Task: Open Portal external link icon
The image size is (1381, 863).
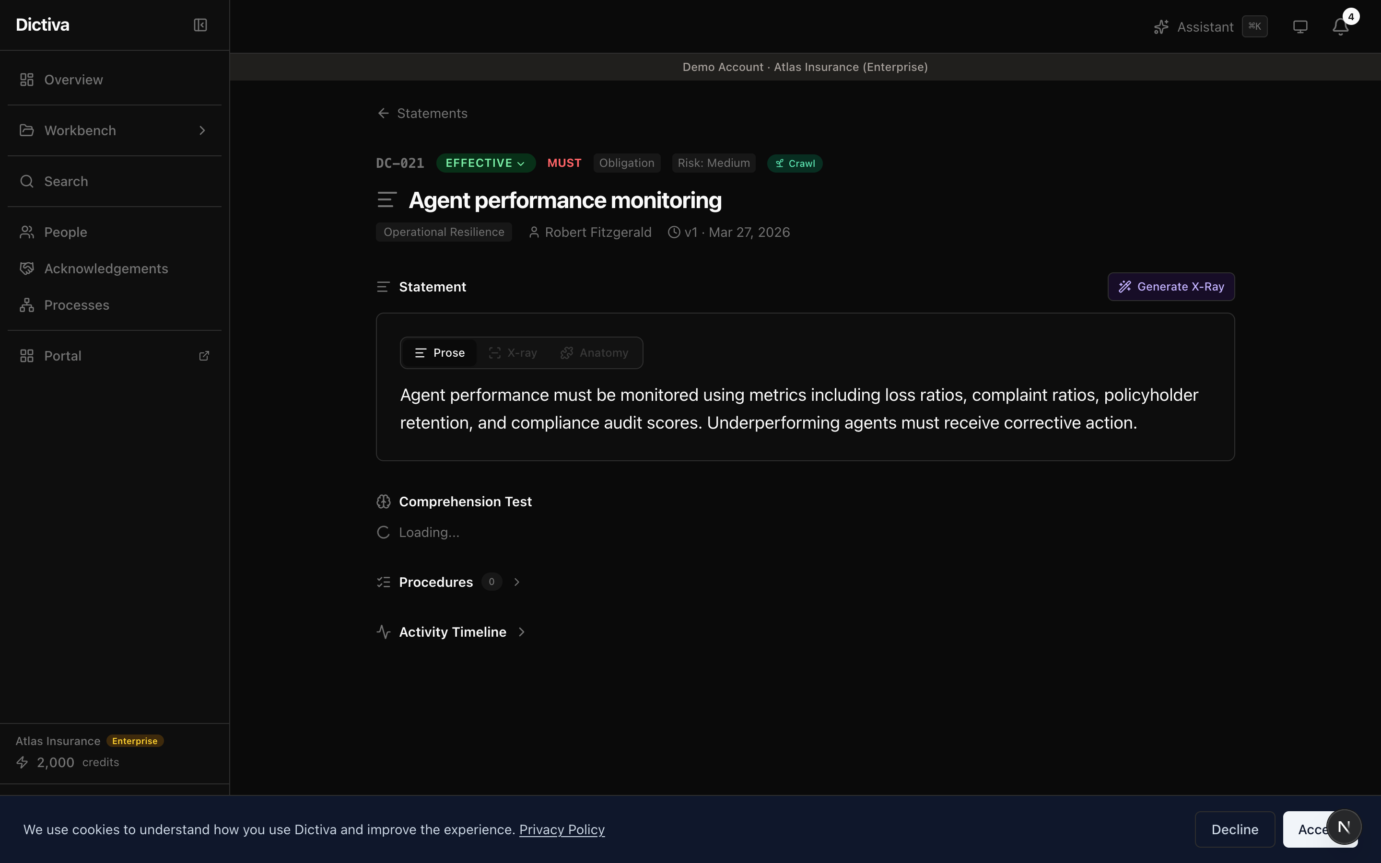Action: point(204,356)
